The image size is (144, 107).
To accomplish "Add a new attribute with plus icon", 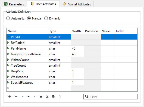I will [x=10, y=97].
